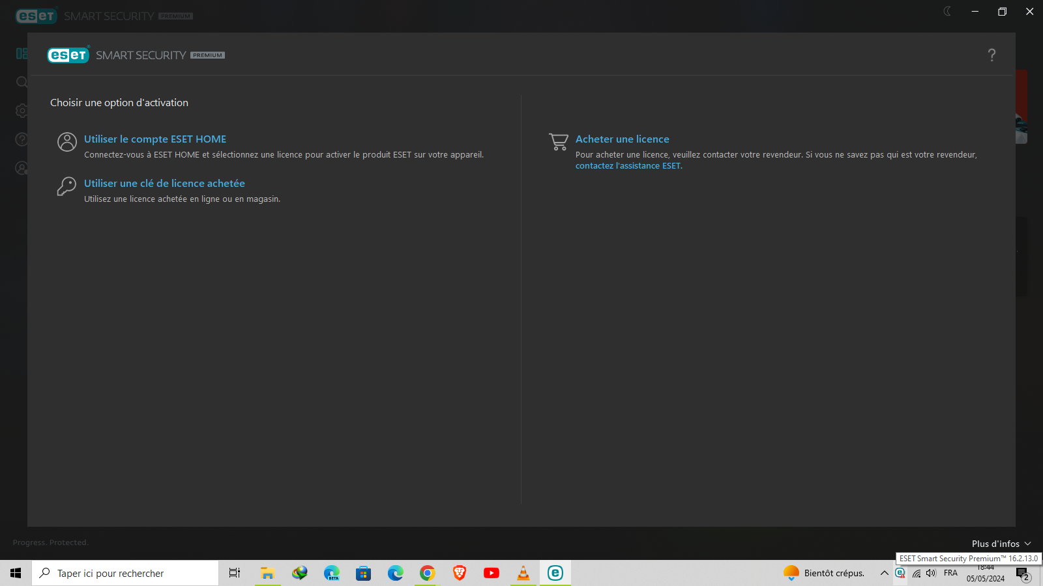This screenshot has width=1043, height=586.
Task: Open network Wi-Fi tray icon
Action: pos(917,574)
